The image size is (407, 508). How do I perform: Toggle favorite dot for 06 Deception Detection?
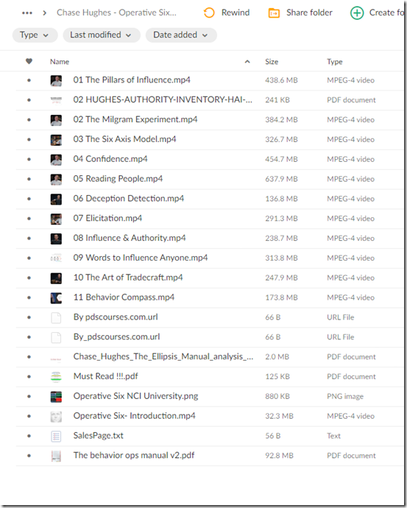point(29,199)
